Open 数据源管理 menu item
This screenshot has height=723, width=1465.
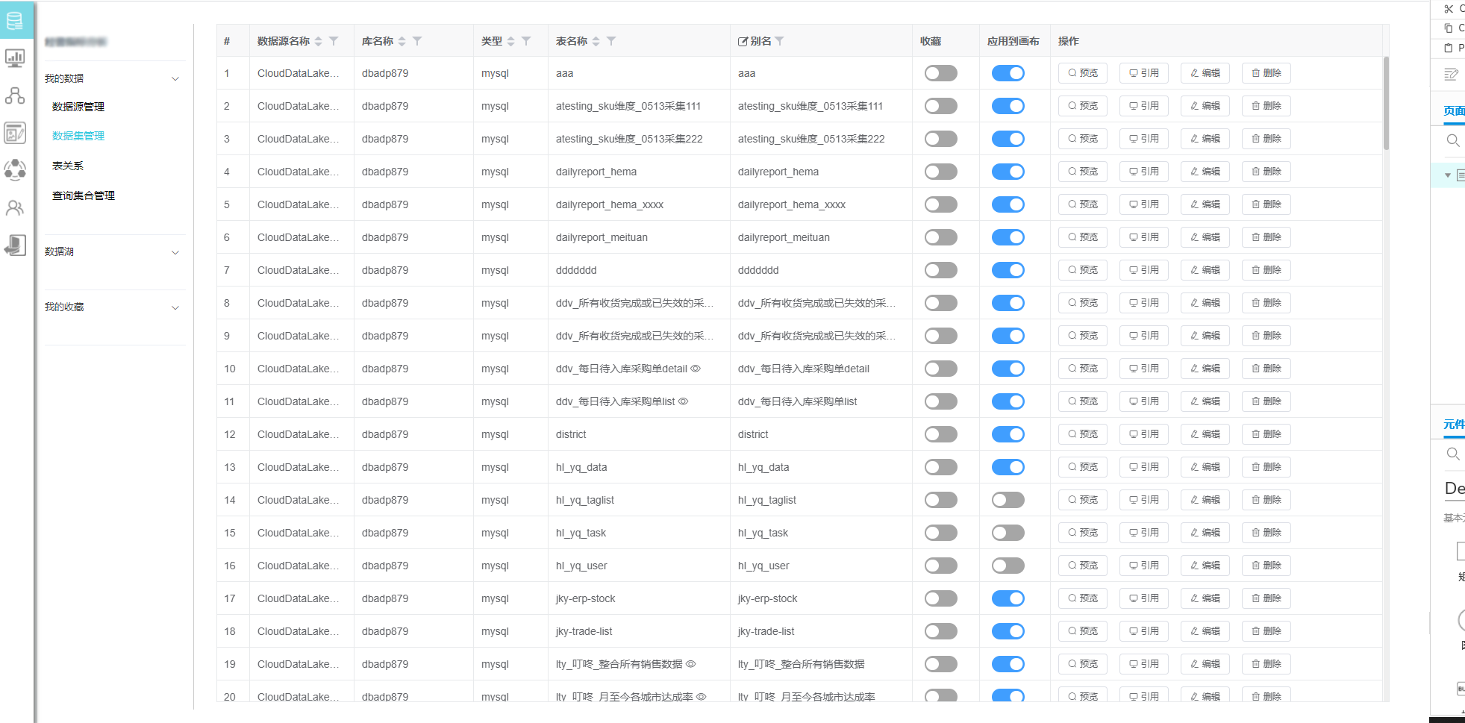[78, 107]
